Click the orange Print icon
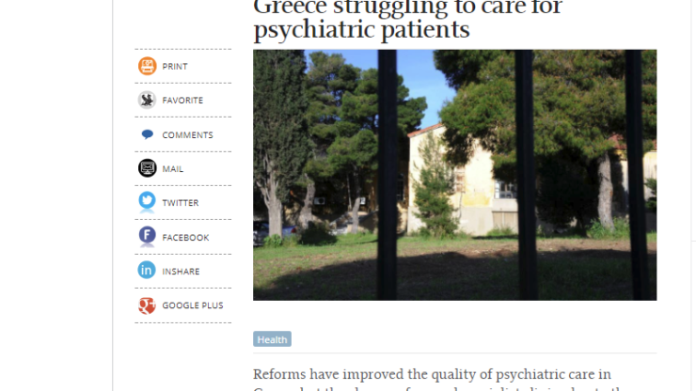Screen dimensions: 696x391 coord(147,66)
